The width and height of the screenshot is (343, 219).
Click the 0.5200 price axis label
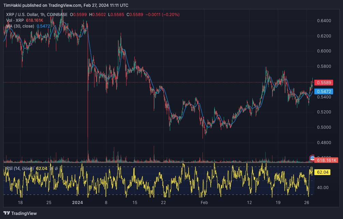click(324, 112)
